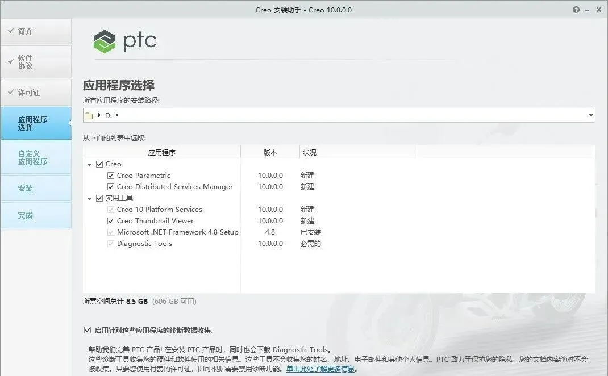Image resolution: width=608 pixels, height=376 pixels.
Task: Go to the 完成 step
Action: [x=36, y=215]
